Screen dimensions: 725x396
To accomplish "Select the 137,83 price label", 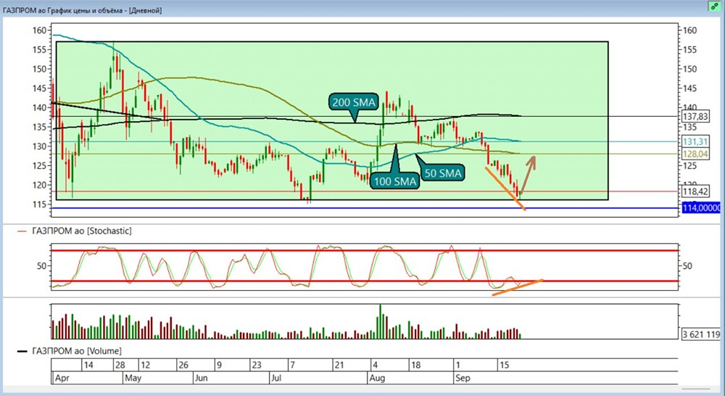I will pyautogui.click(x=695, y=117).
